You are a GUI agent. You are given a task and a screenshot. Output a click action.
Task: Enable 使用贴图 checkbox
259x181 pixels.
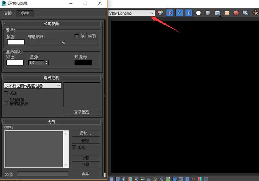coord(76,36)
